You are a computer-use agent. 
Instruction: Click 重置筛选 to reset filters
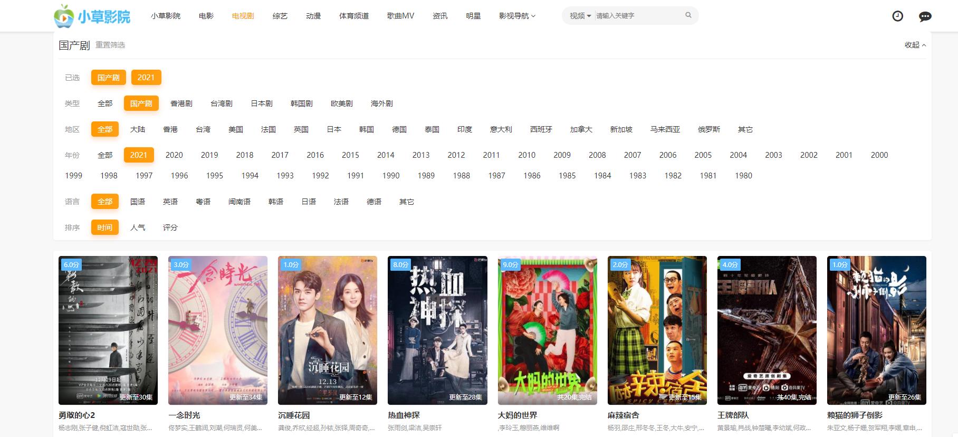(x=110, y=45)
